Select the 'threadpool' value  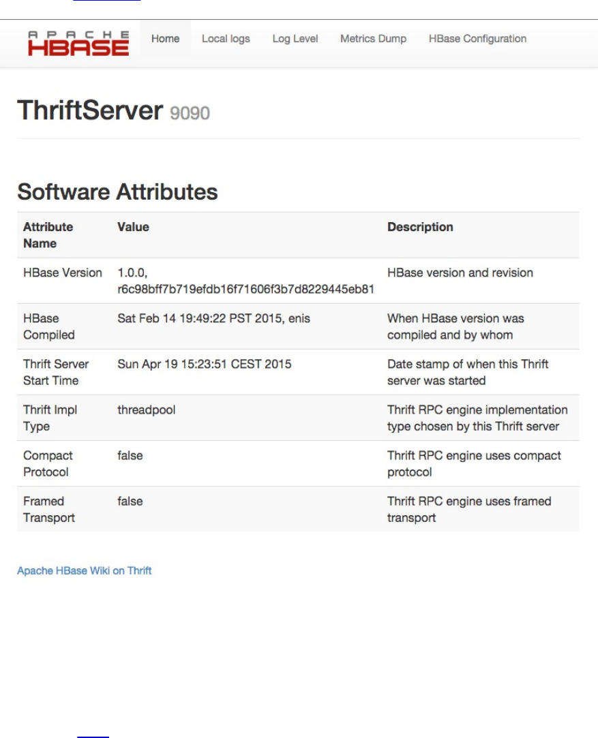[147, 410]
